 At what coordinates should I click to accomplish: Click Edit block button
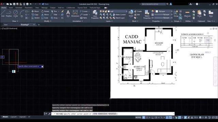137,15
